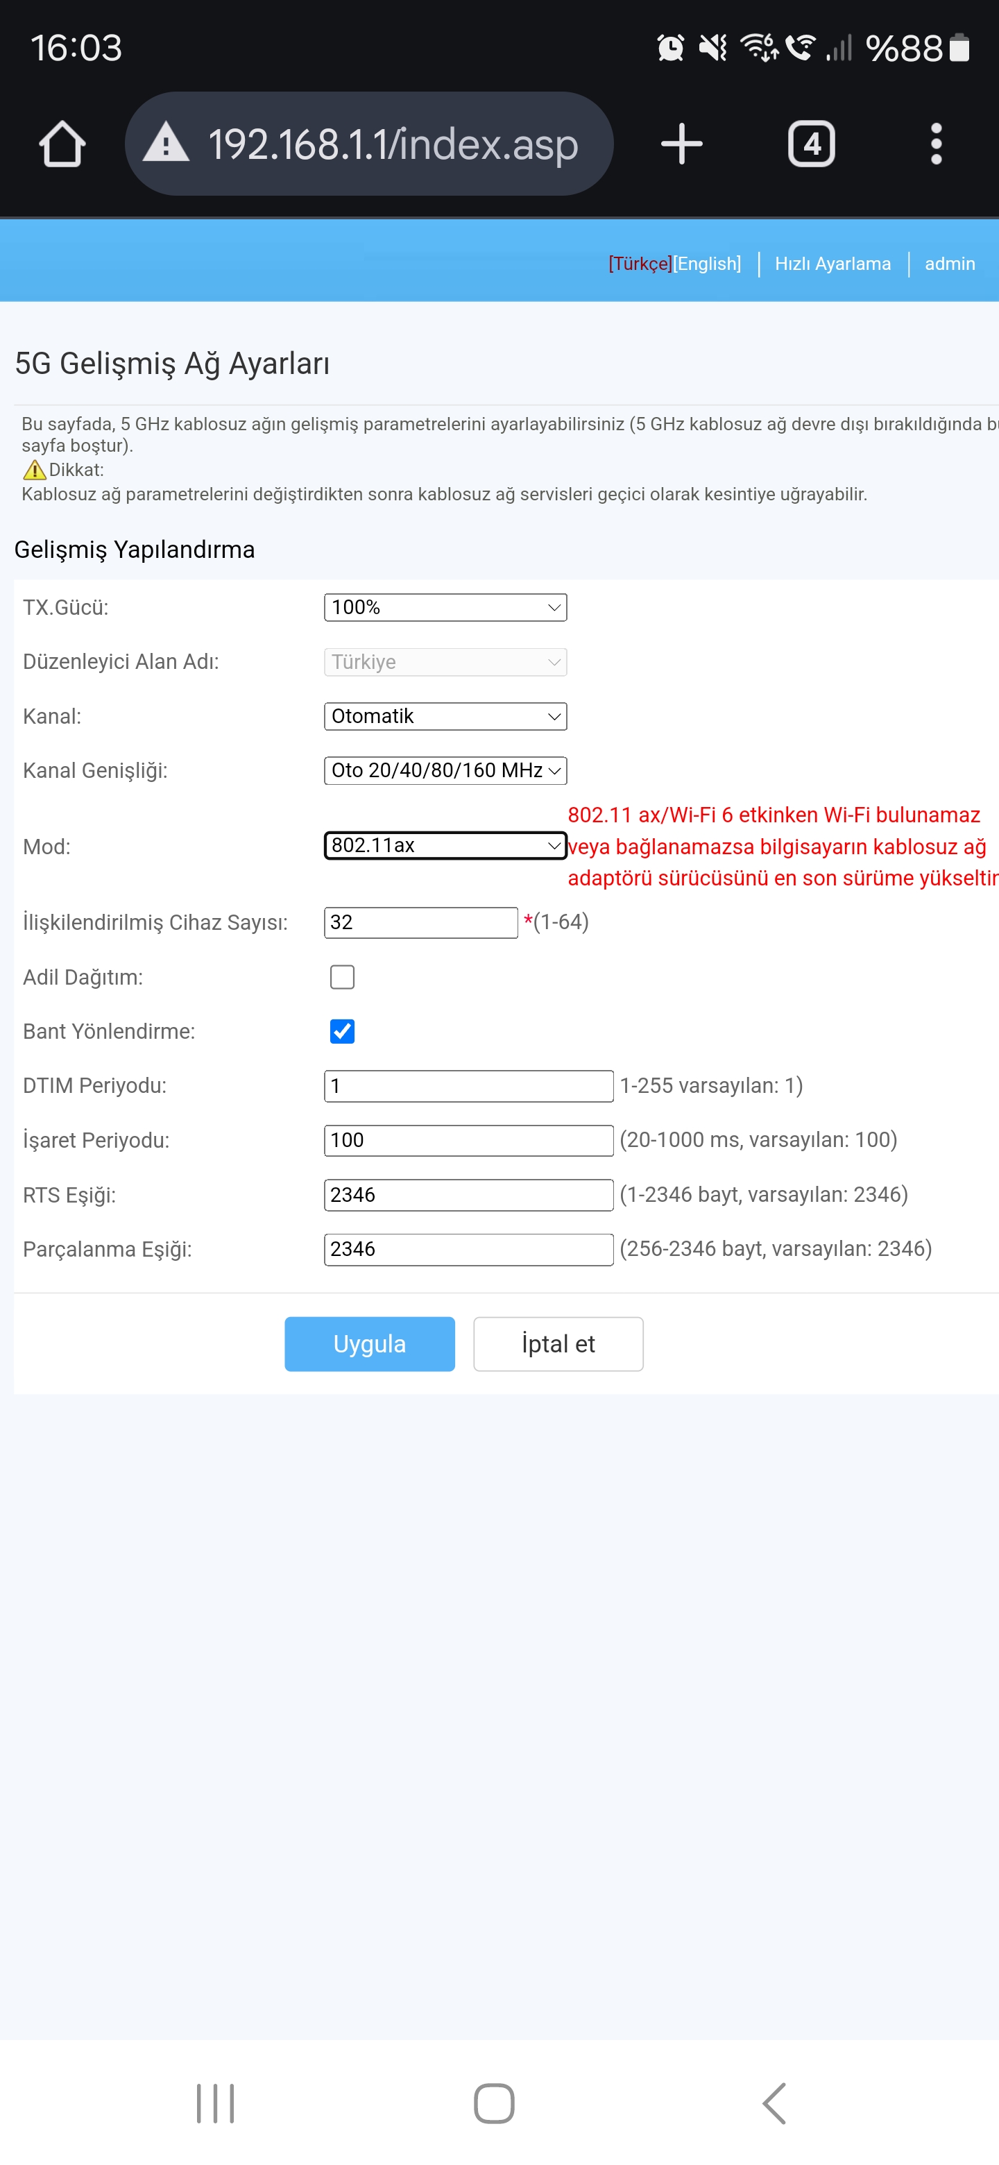Open the browser three-dot menu
The image size is (999, 2165).
coord(936,144)
